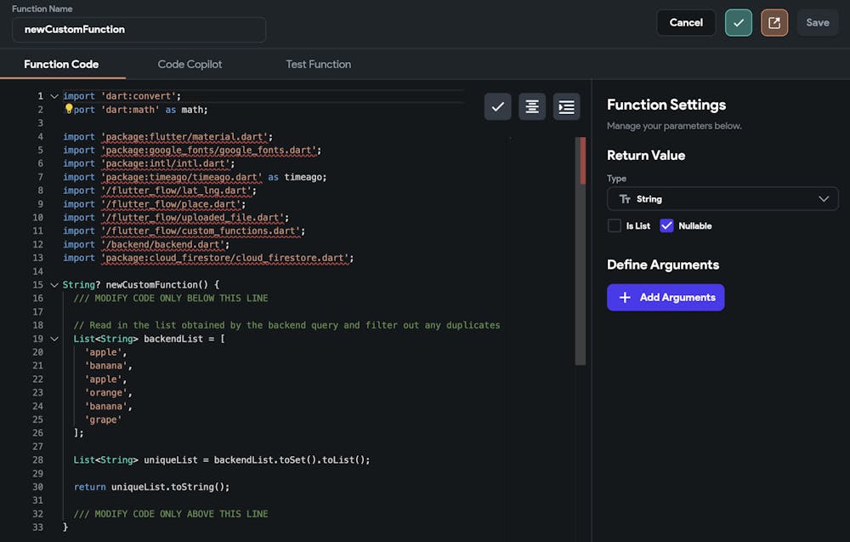Click the checkmark icon in the editor toolbar

coord(498,106)
